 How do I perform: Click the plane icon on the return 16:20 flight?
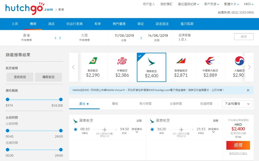pos(181,130)
